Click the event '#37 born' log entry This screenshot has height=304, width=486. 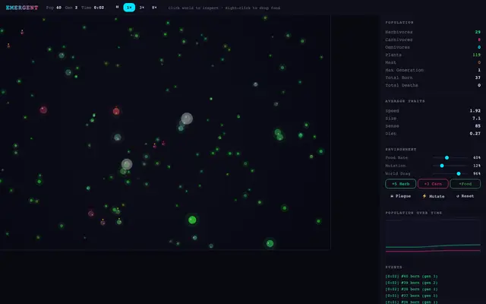[x=412, y=296]
